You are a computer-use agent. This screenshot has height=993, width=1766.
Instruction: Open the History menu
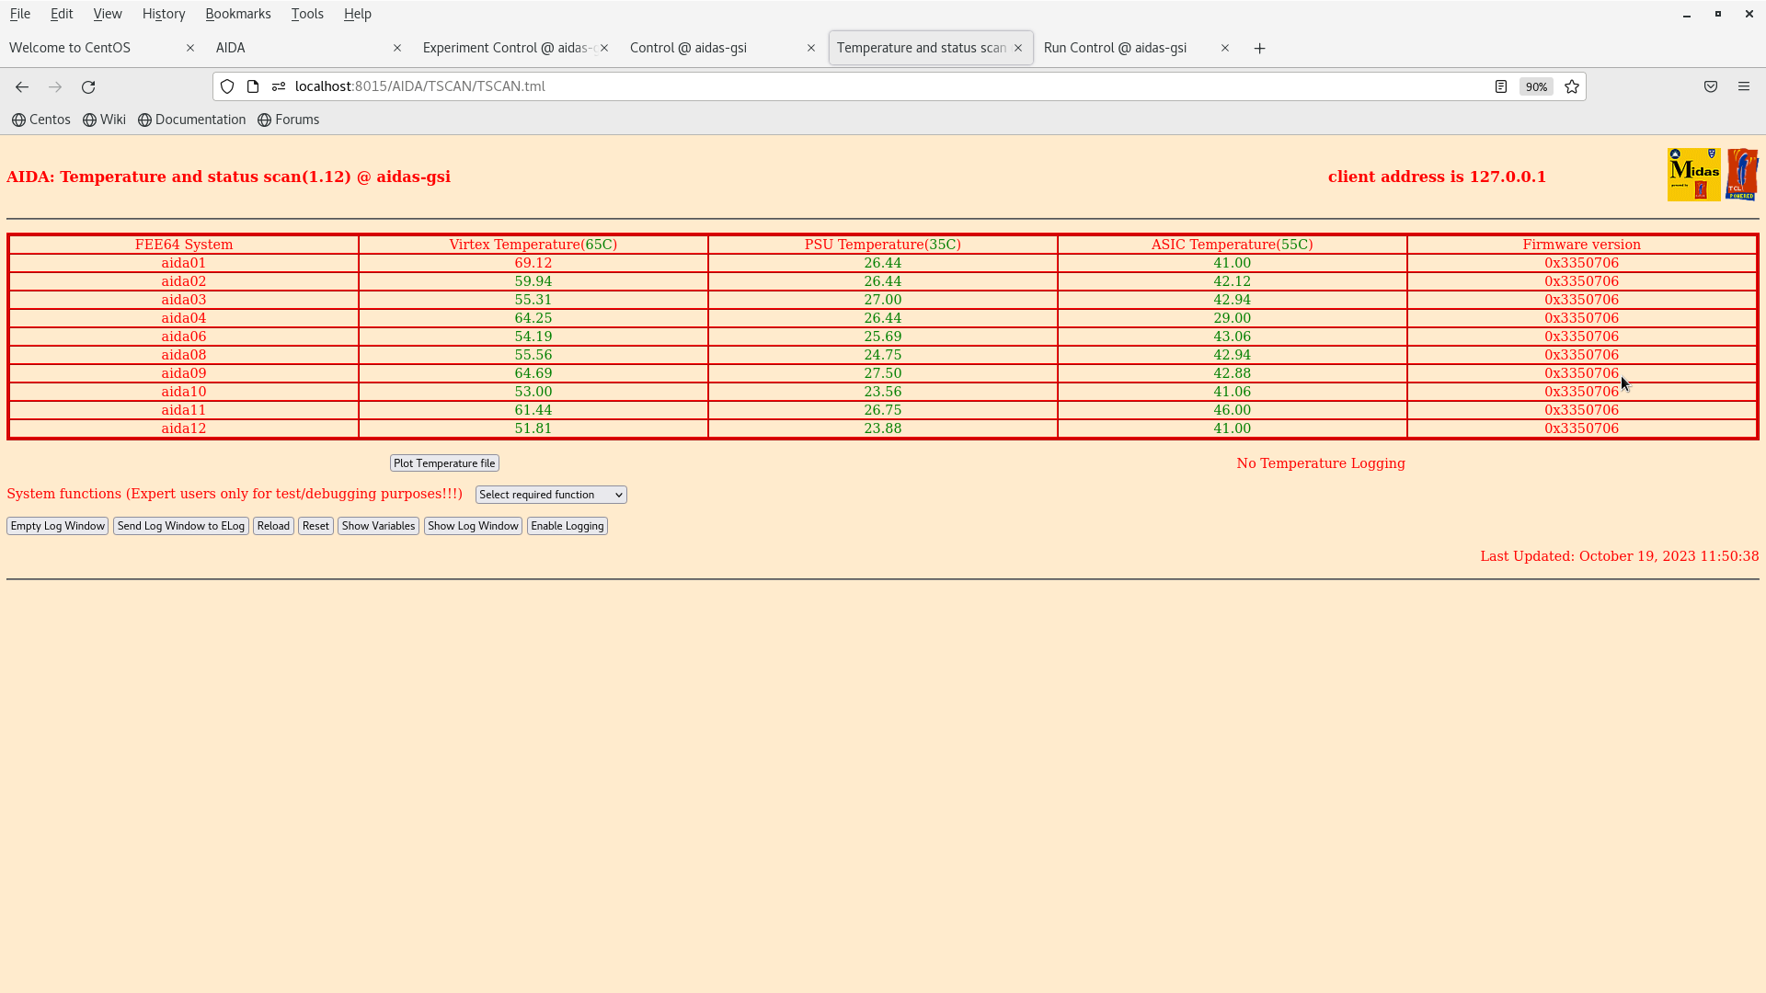pyautogui.click(x=164, y=14)
